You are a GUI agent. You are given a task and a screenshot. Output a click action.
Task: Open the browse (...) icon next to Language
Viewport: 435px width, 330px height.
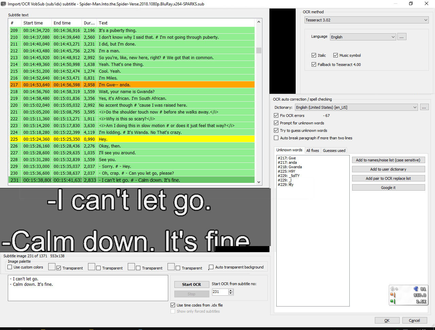(402, 36)
